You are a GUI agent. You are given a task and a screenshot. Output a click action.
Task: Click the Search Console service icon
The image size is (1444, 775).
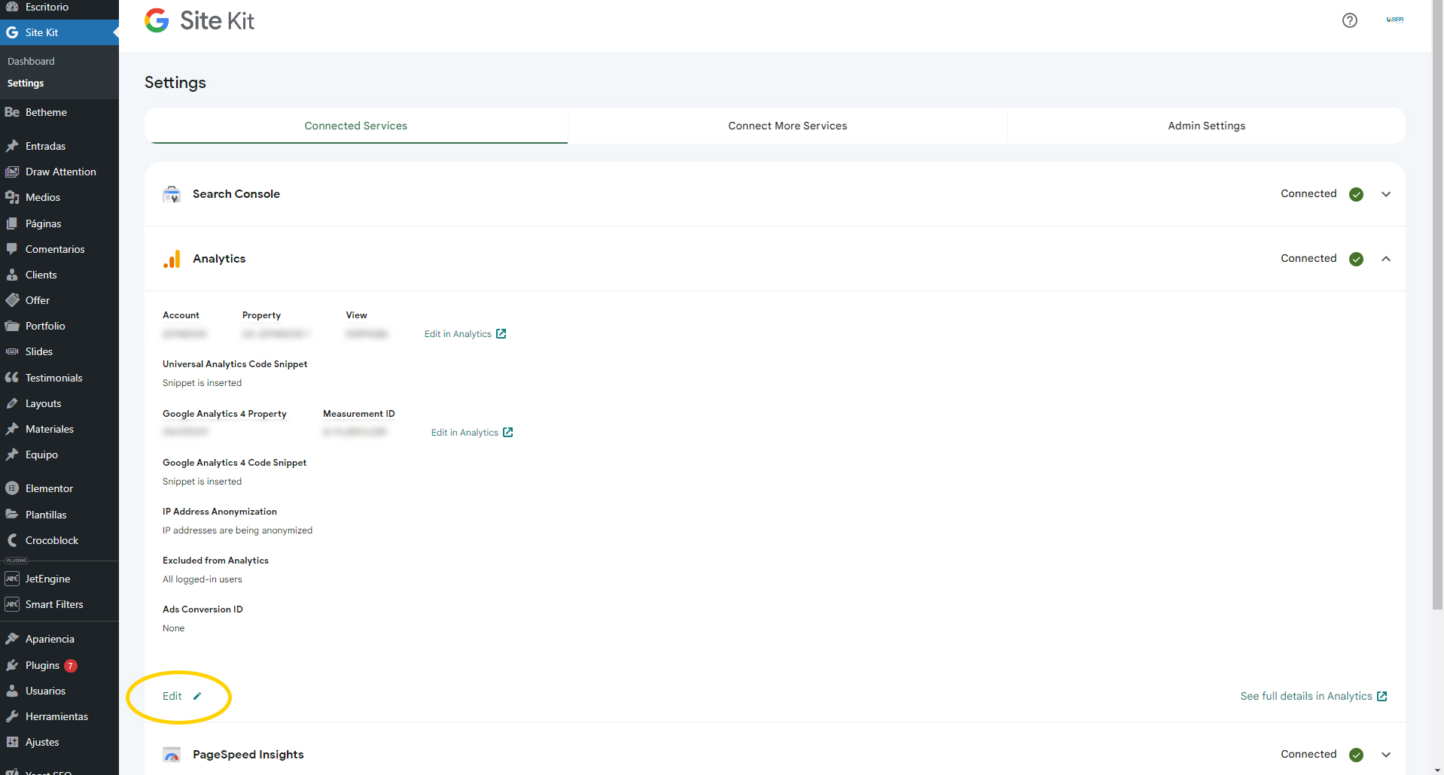(172, 194)
